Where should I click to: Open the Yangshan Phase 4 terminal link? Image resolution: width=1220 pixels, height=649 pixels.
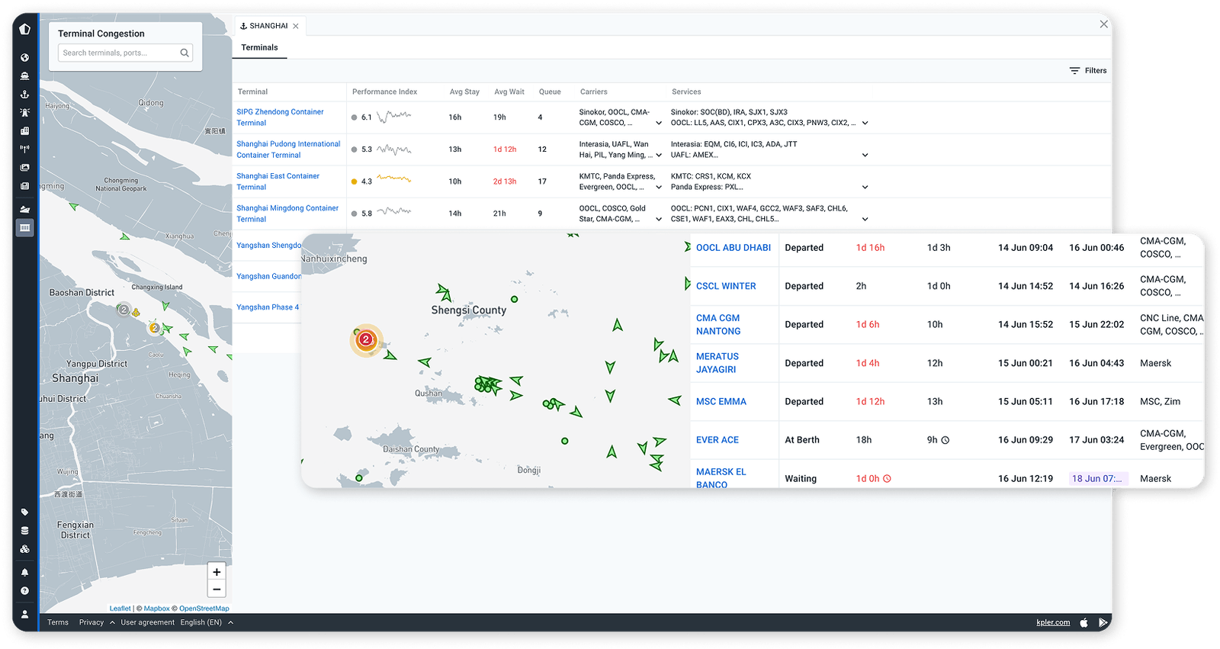point(268,307)
